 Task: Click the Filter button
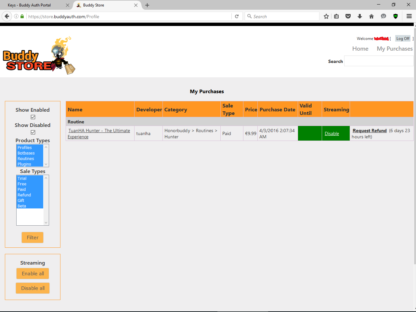pyautogui.click(x=32, y=238)
